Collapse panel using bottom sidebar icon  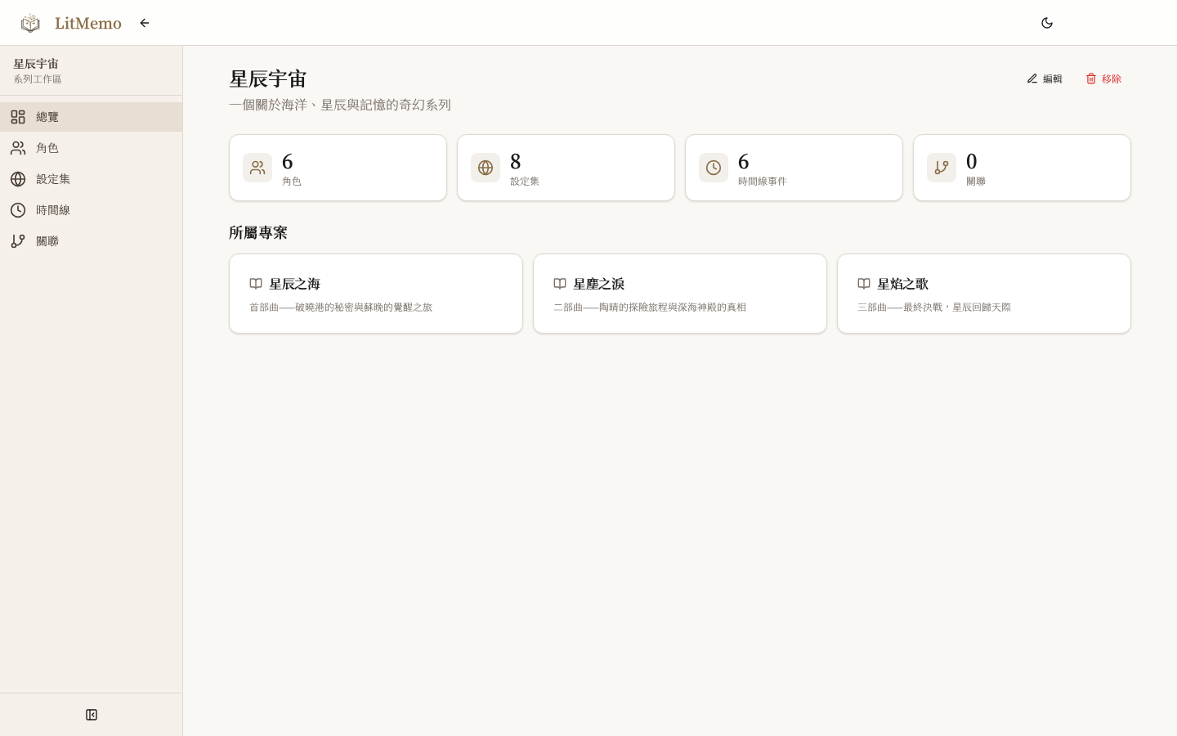pyautogui.click(x=91, y=714)
